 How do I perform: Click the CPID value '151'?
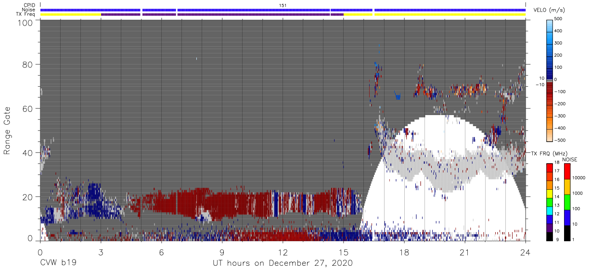[283, 5]
